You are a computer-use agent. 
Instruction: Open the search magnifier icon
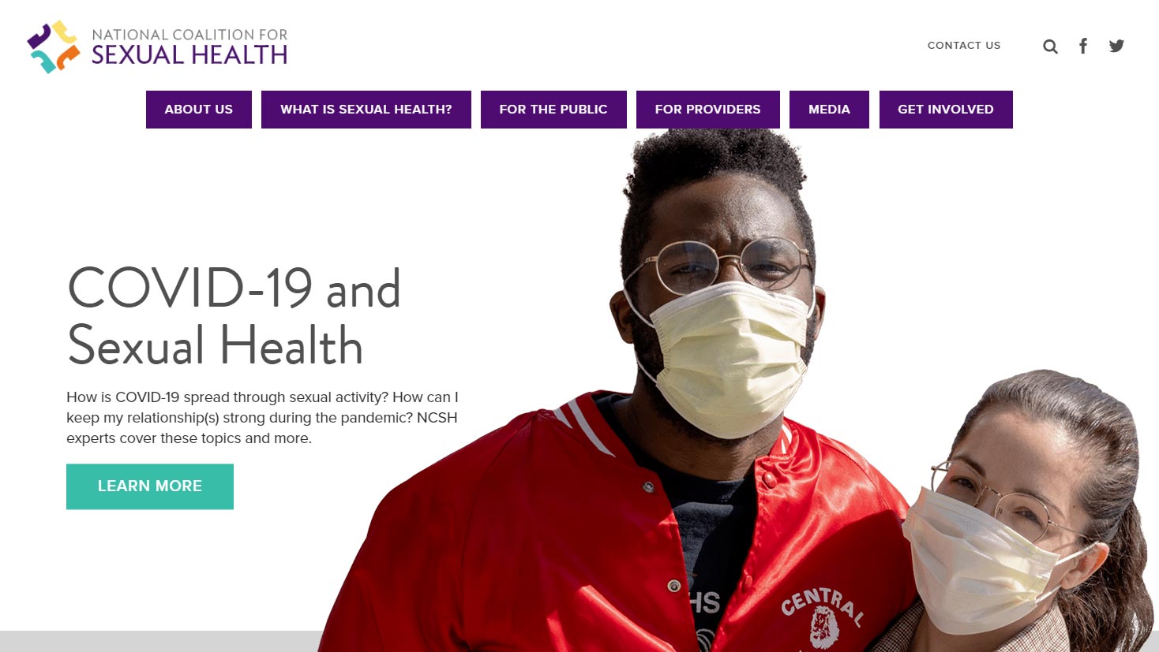click(1050, 47)
